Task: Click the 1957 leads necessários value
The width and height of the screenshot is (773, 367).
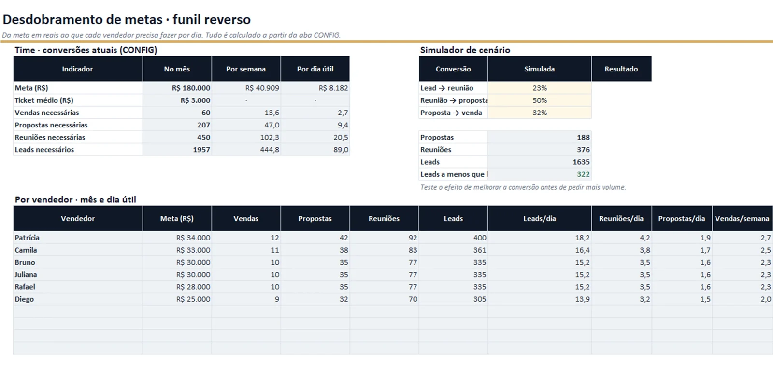Action: click(x=177, y=150)
